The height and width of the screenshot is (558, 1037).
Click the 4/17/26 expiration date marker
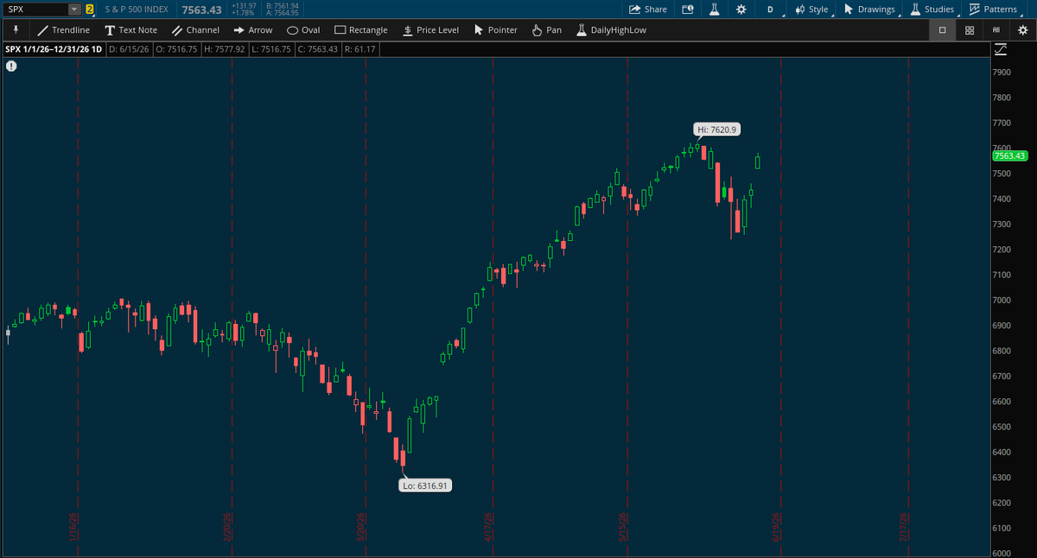click(x=487, y=528)
